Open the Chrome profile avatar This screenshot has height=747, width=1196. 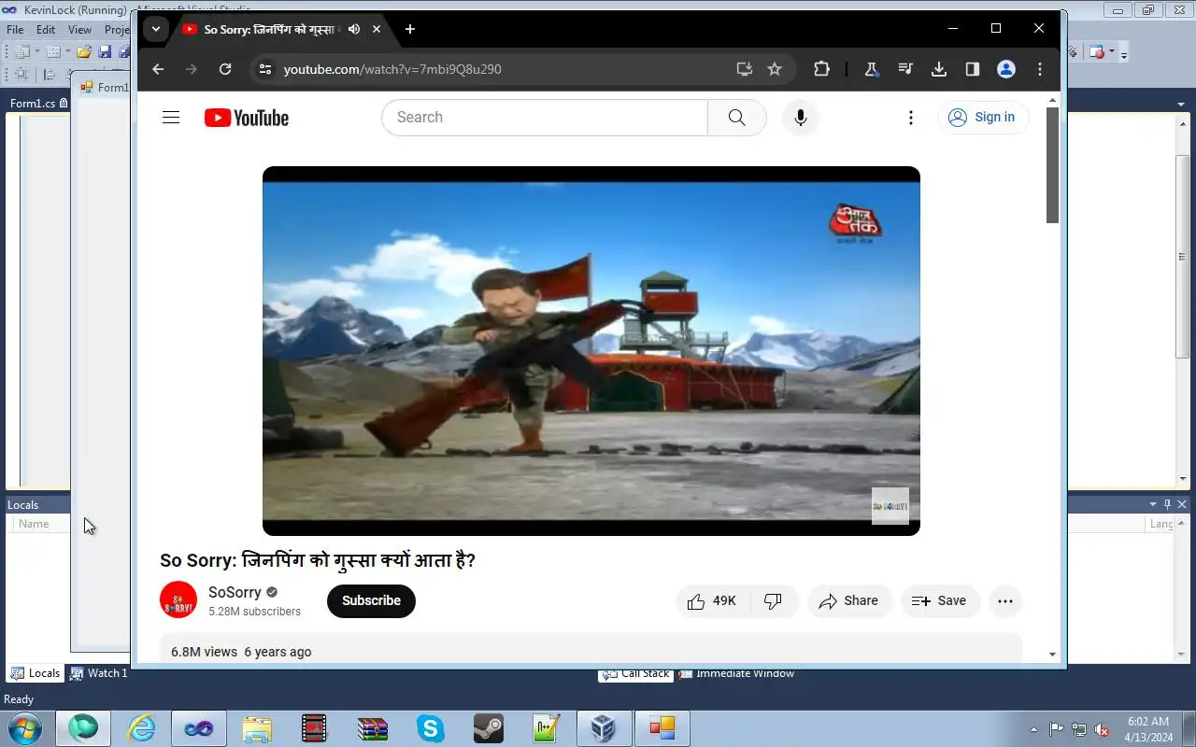pos(1006,69)
